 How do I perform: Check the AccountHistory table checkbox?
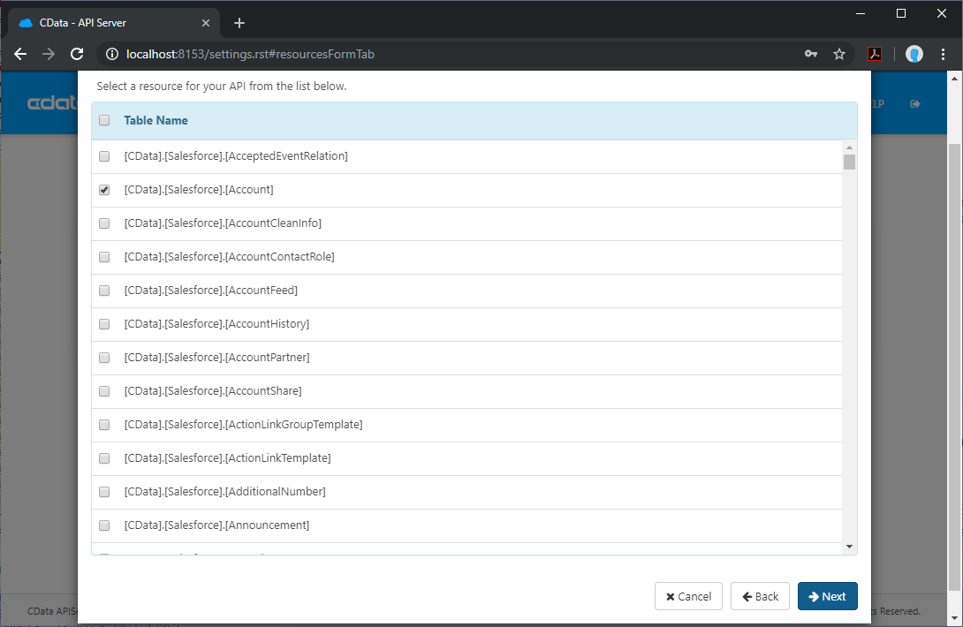tap(104, 324)
